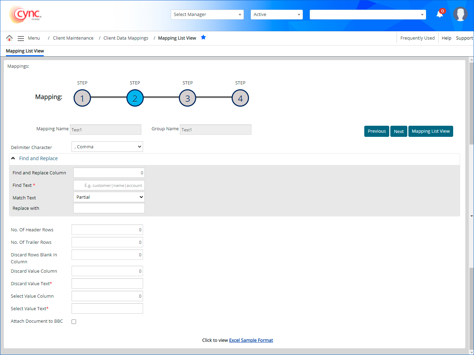Click the page vertical scrollbar down arrow
The width and height of the screenshot is (474, 355).
point(471,352)
